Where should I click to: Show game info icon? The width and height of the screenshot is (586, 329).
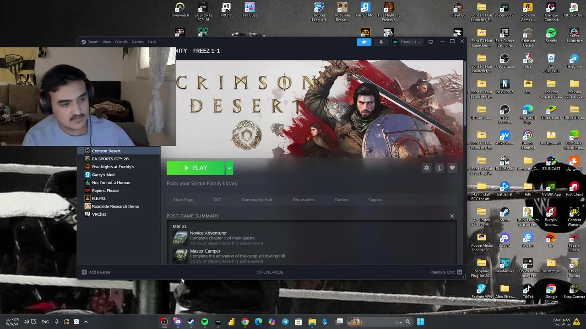click(x=439, y=168)
